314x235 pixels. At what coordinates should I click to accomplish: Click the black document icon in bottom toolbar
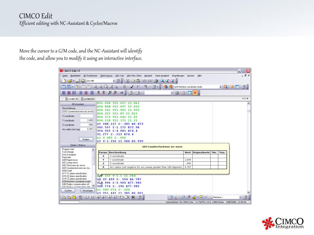133,197
